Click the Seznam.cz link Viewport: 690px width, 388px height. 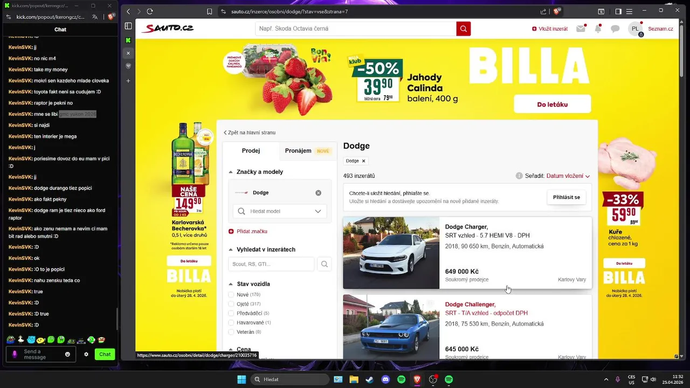click(x=660, y=29)
